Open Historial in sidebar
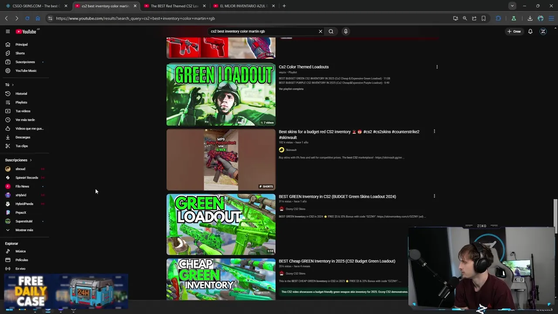Image resolution: width=558 pixels, height=314 pixels. coord(21,94)
